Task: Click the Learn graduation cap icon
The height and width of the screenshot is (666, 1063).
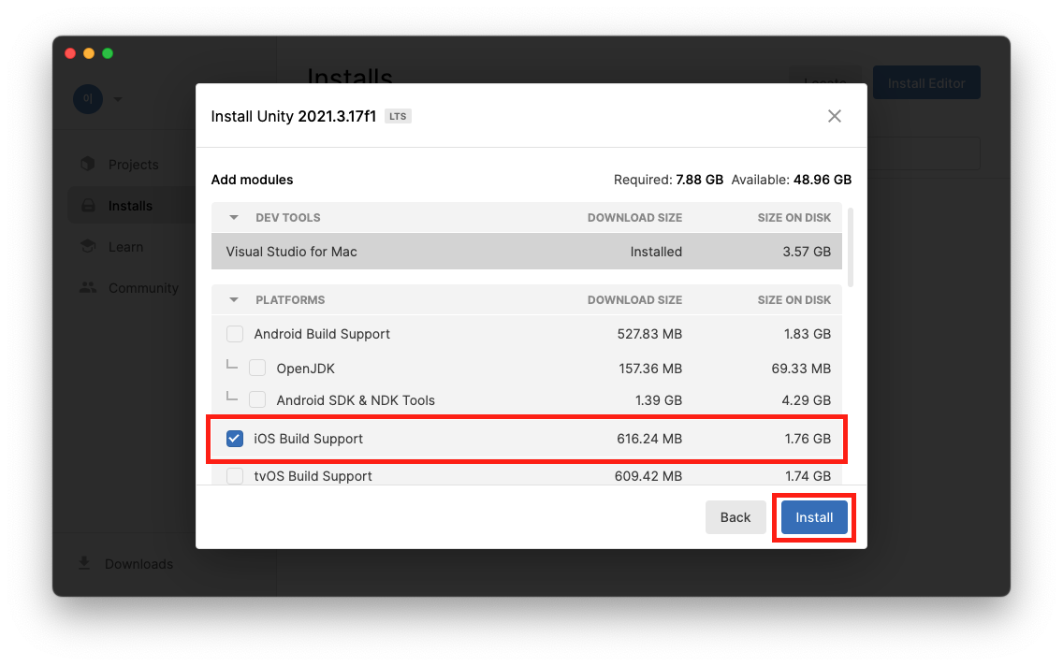Action: tap(88, 247)
